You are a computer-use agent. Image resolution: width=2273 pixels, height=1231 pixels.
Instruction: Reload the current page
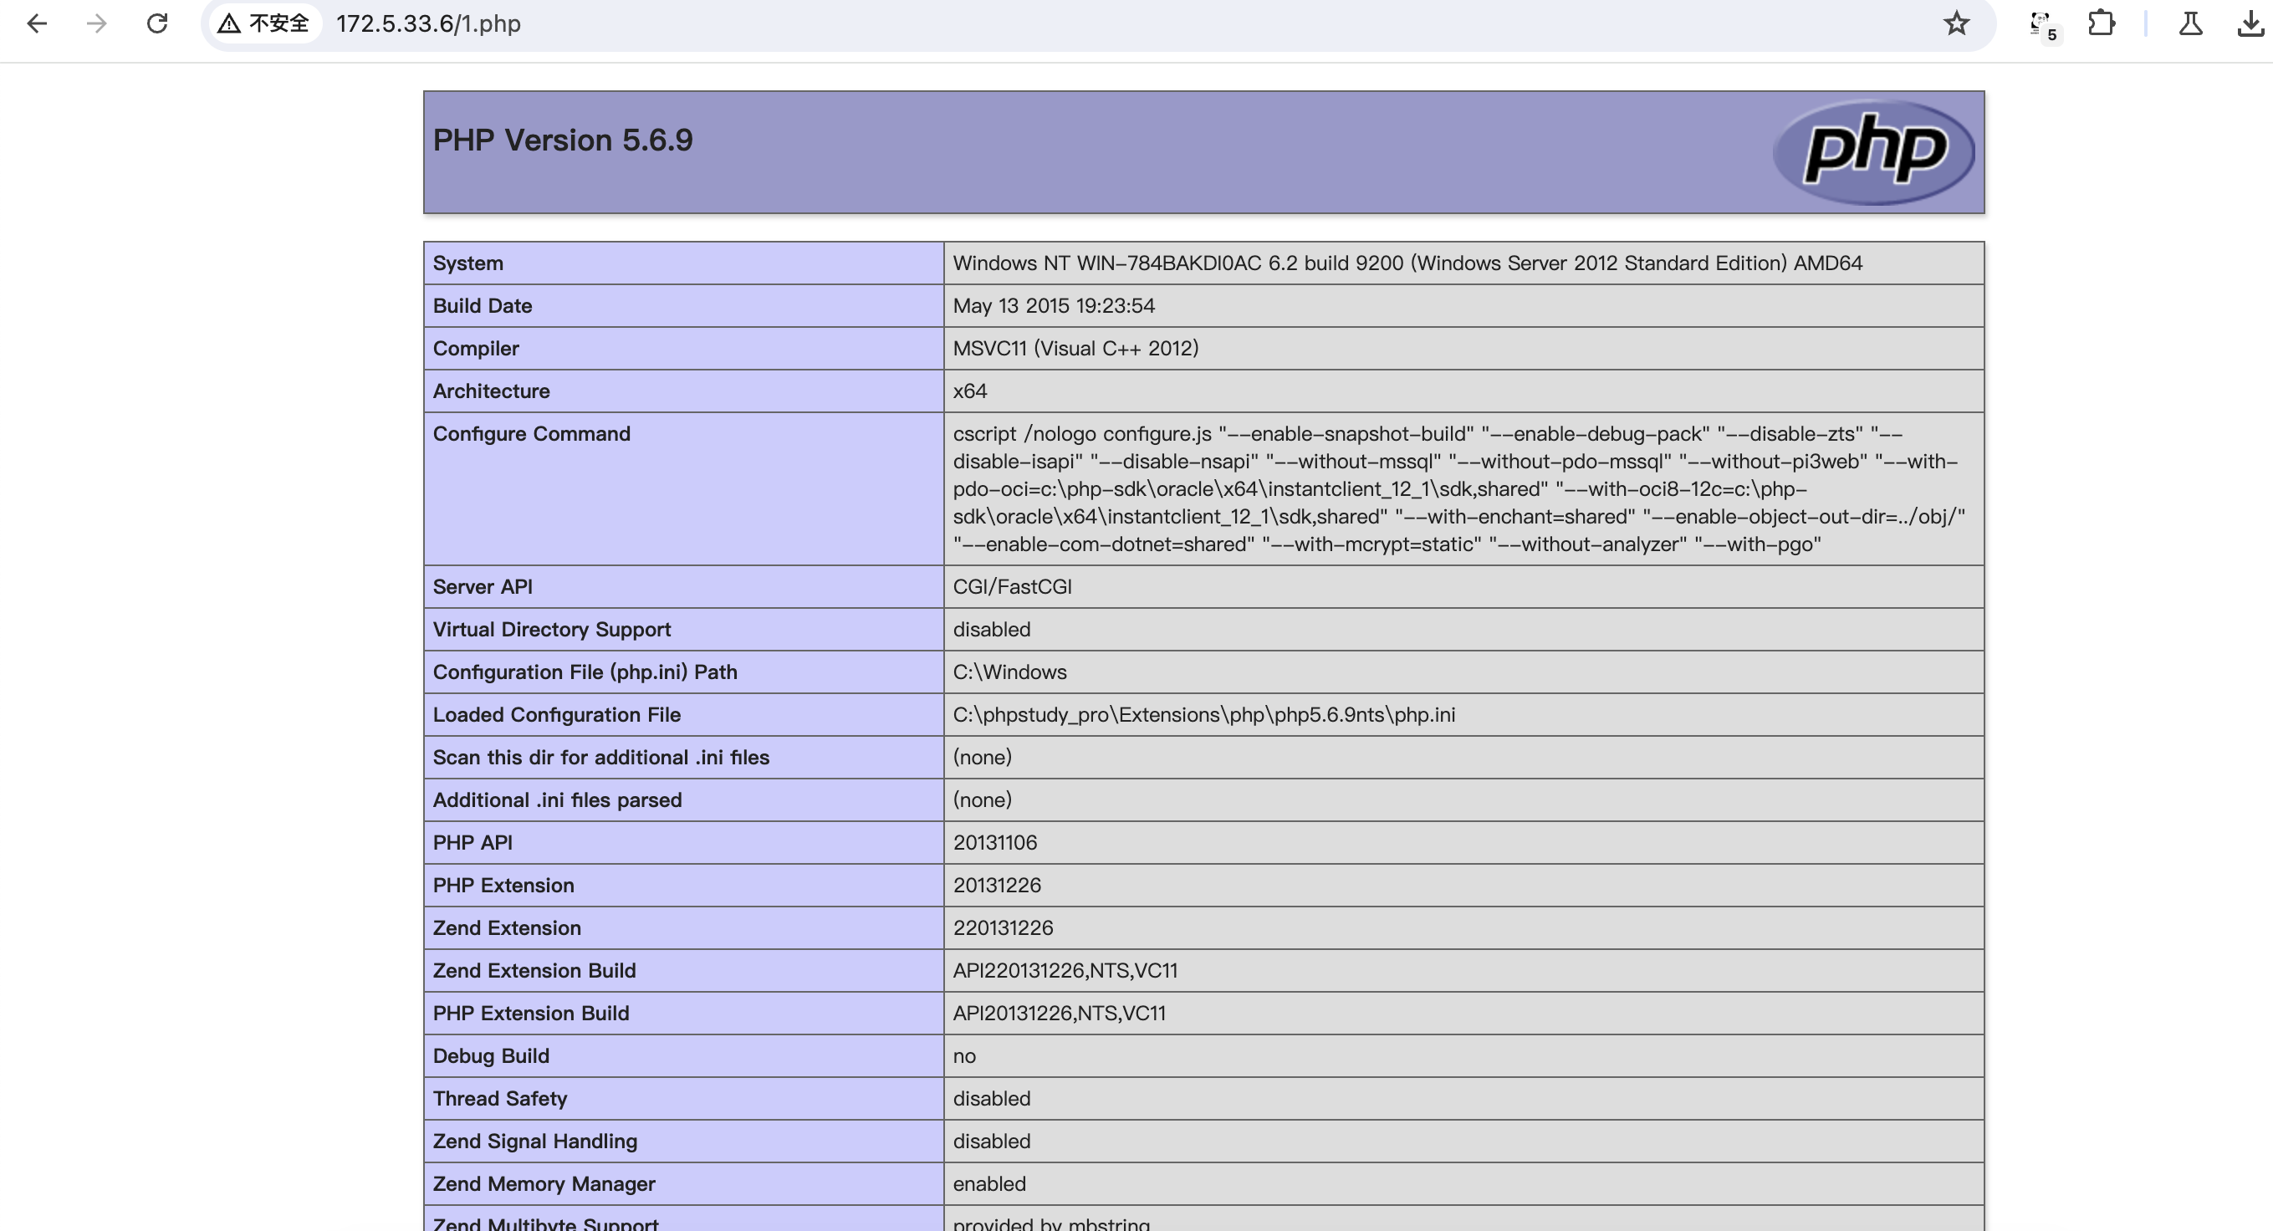(157, 23)
